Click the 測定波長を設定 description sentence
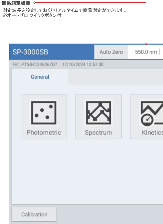Image resolution: width=163 pixels, height=224 pixels. [x=65, y=10]
